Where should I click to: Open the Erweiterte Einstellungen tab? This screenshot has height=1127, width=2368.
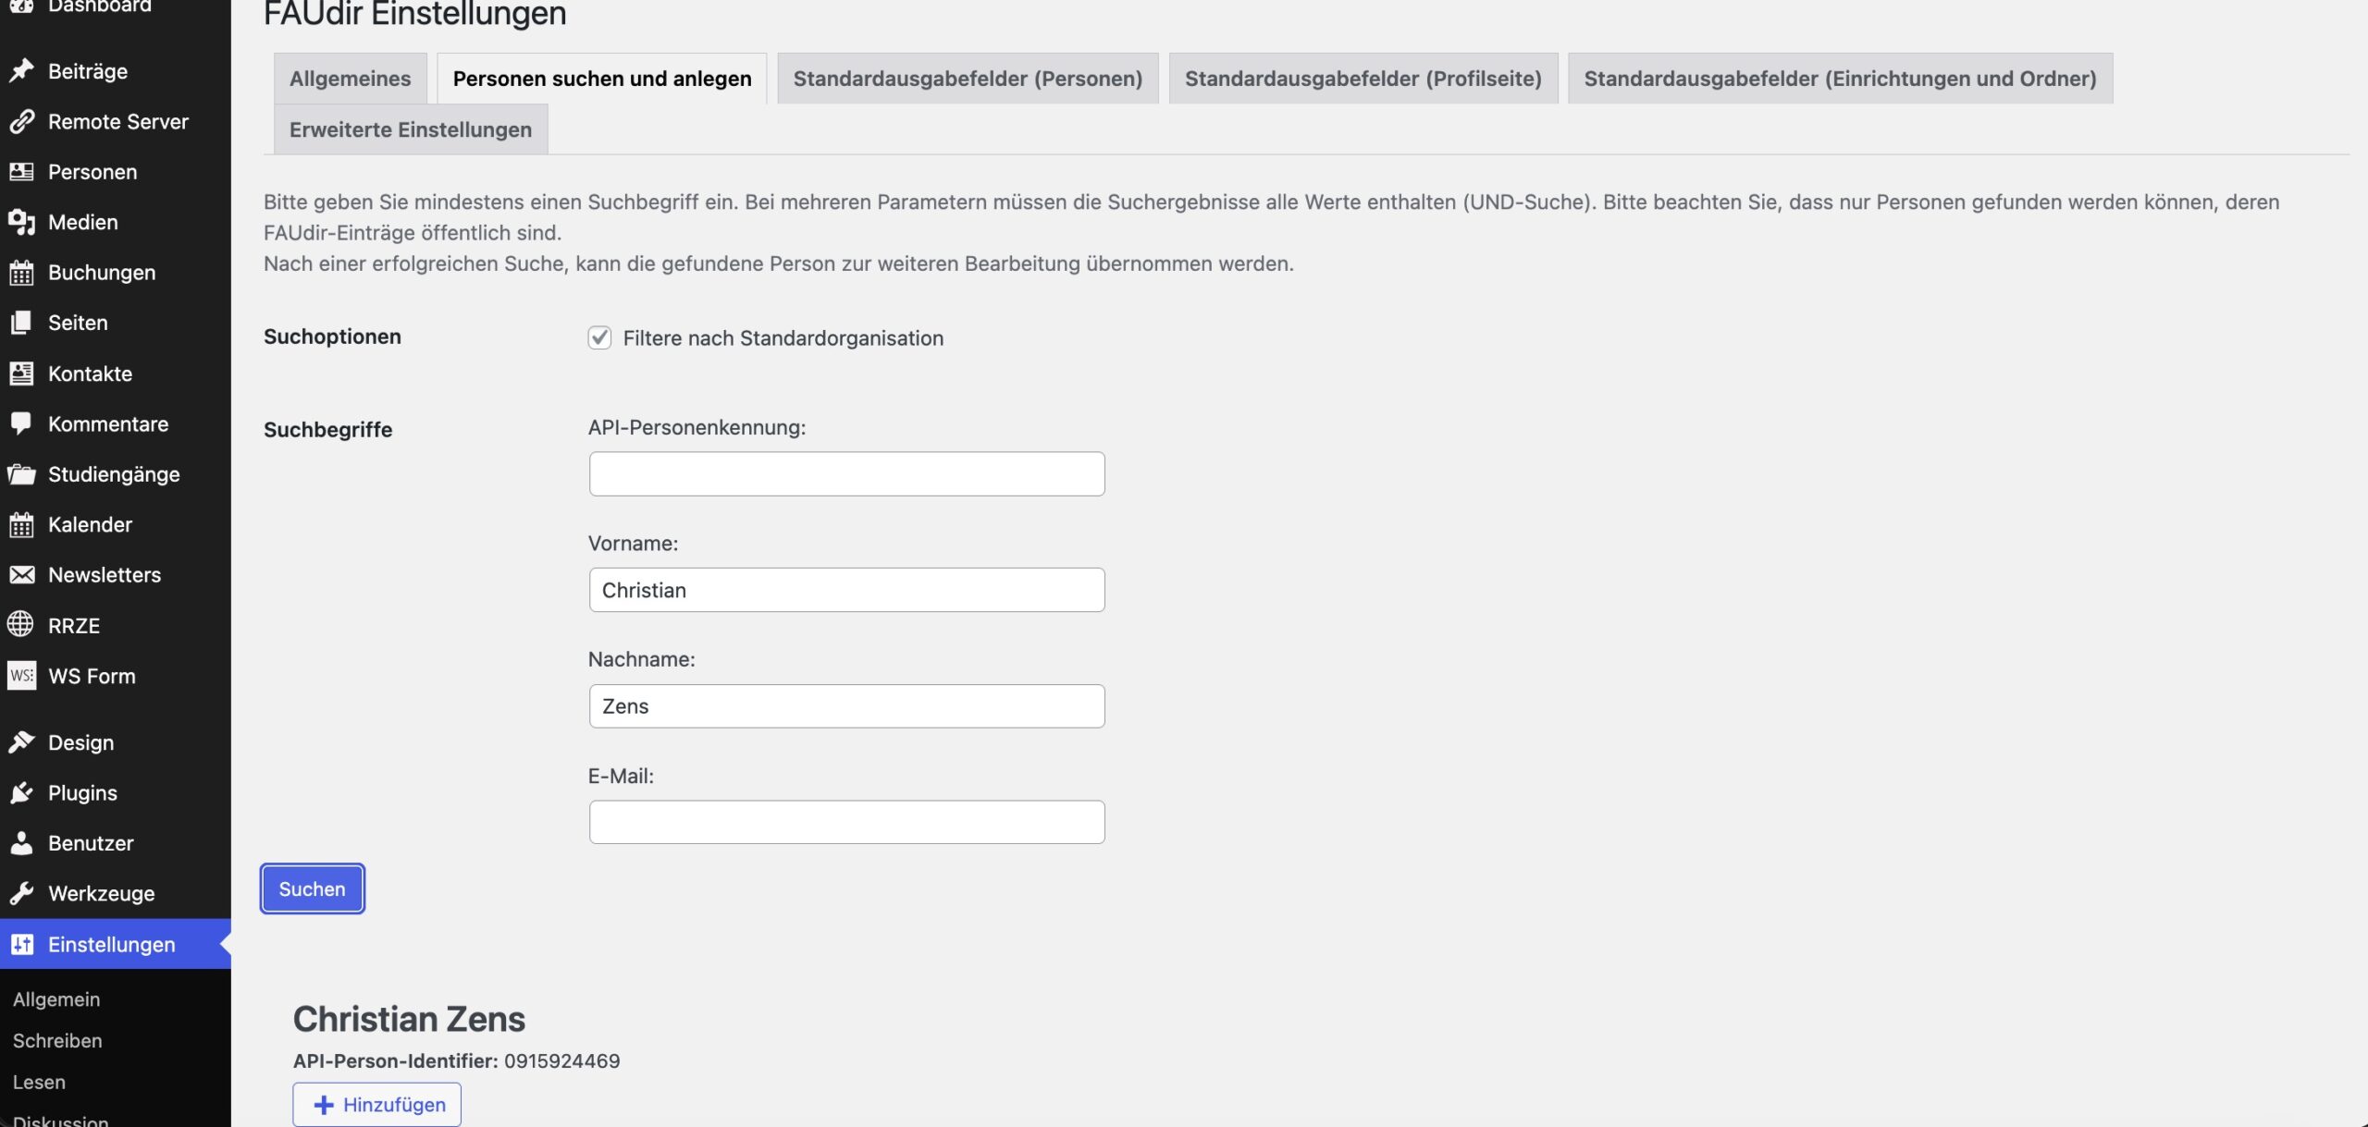(x=410, y=129)
